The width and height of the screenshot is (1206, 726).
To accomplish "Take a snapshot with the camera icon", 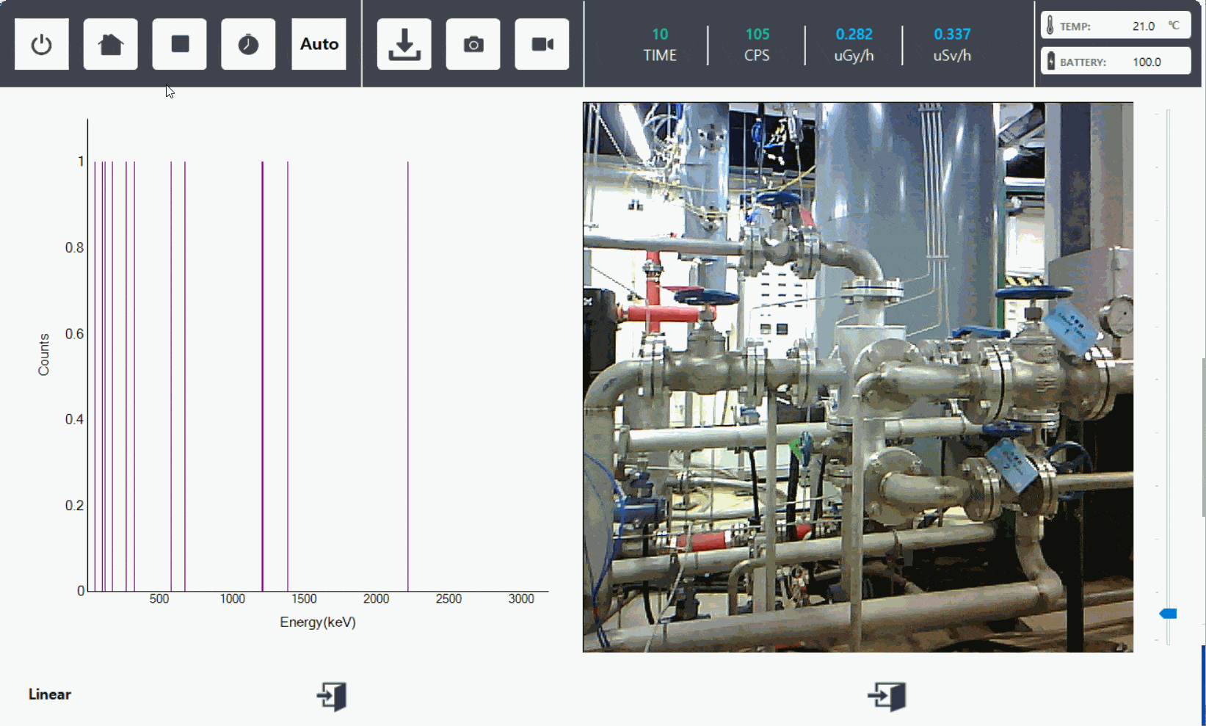I will click(473, 45).
